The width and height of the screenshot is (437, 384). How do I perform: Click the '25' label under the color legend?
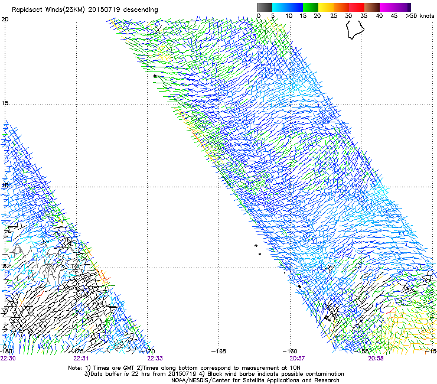coord(334,16)
